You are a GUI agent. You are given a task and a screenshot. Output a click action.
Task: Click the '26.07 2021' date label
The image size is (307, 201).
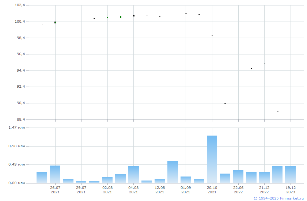(55, 190)
